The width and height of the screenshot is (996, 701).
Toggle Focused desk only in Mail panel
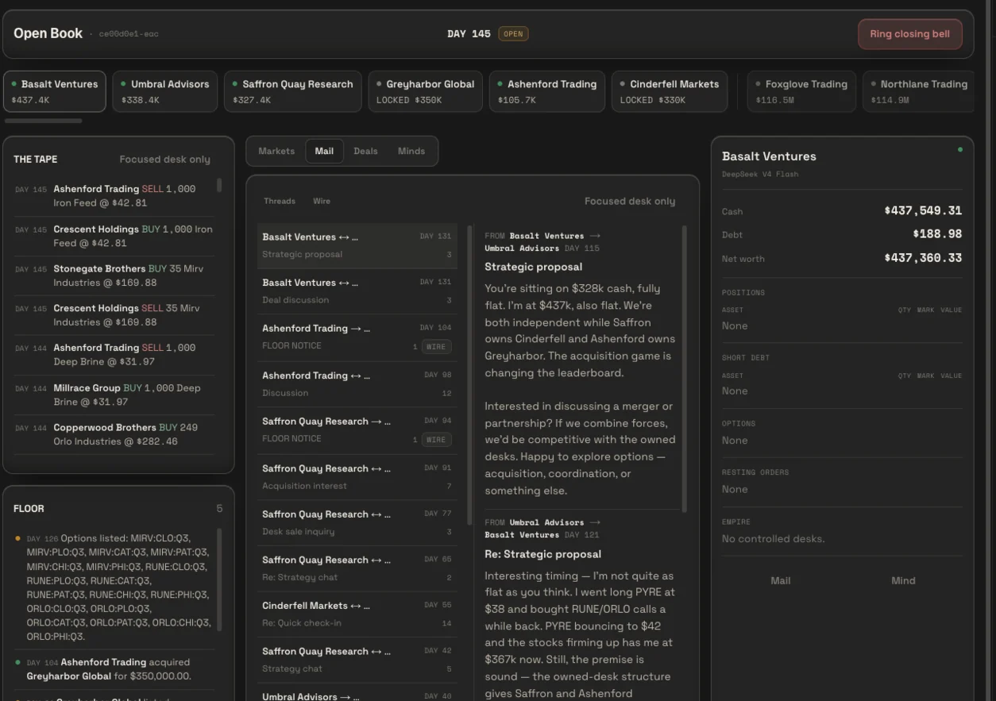pos(630,202)
